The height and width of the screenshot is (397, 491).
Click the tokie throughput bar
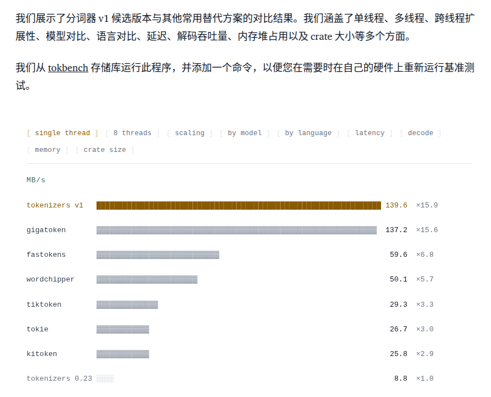pos(123,329)
